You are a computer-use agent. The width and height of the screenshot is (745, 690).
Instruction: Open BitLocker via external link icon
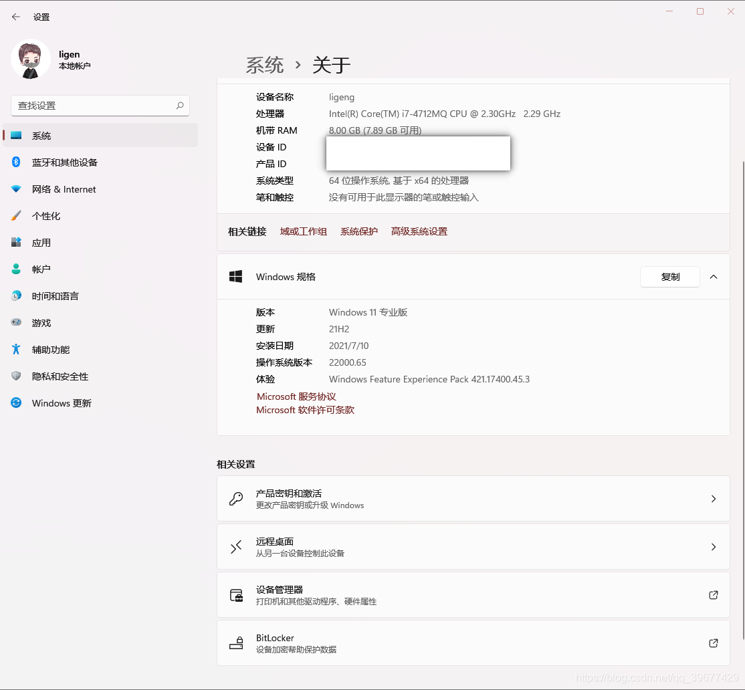click(x=713, y=643)
